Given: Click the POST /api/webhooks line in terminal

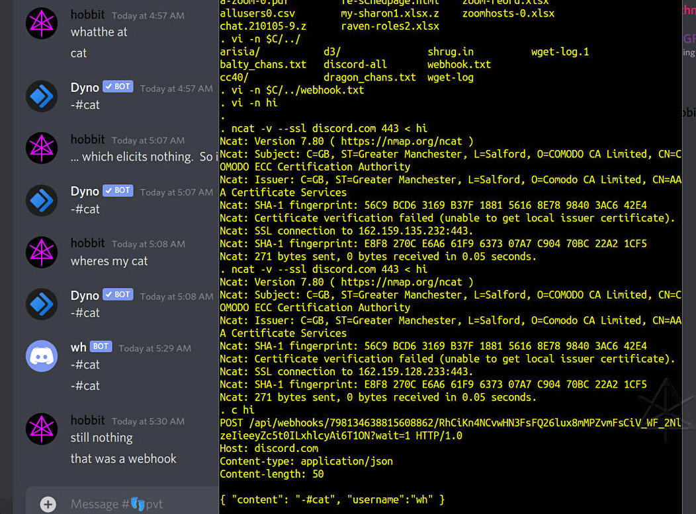Looking at the screenshot, I should (450, 423).
